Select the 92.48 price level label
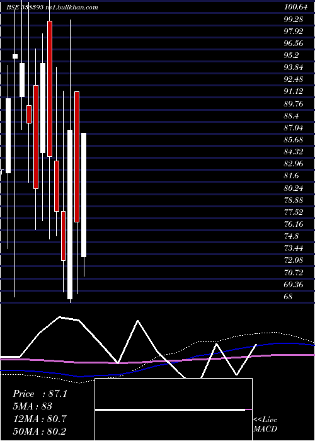Screen dimensions: 315x441 (294, 79)
